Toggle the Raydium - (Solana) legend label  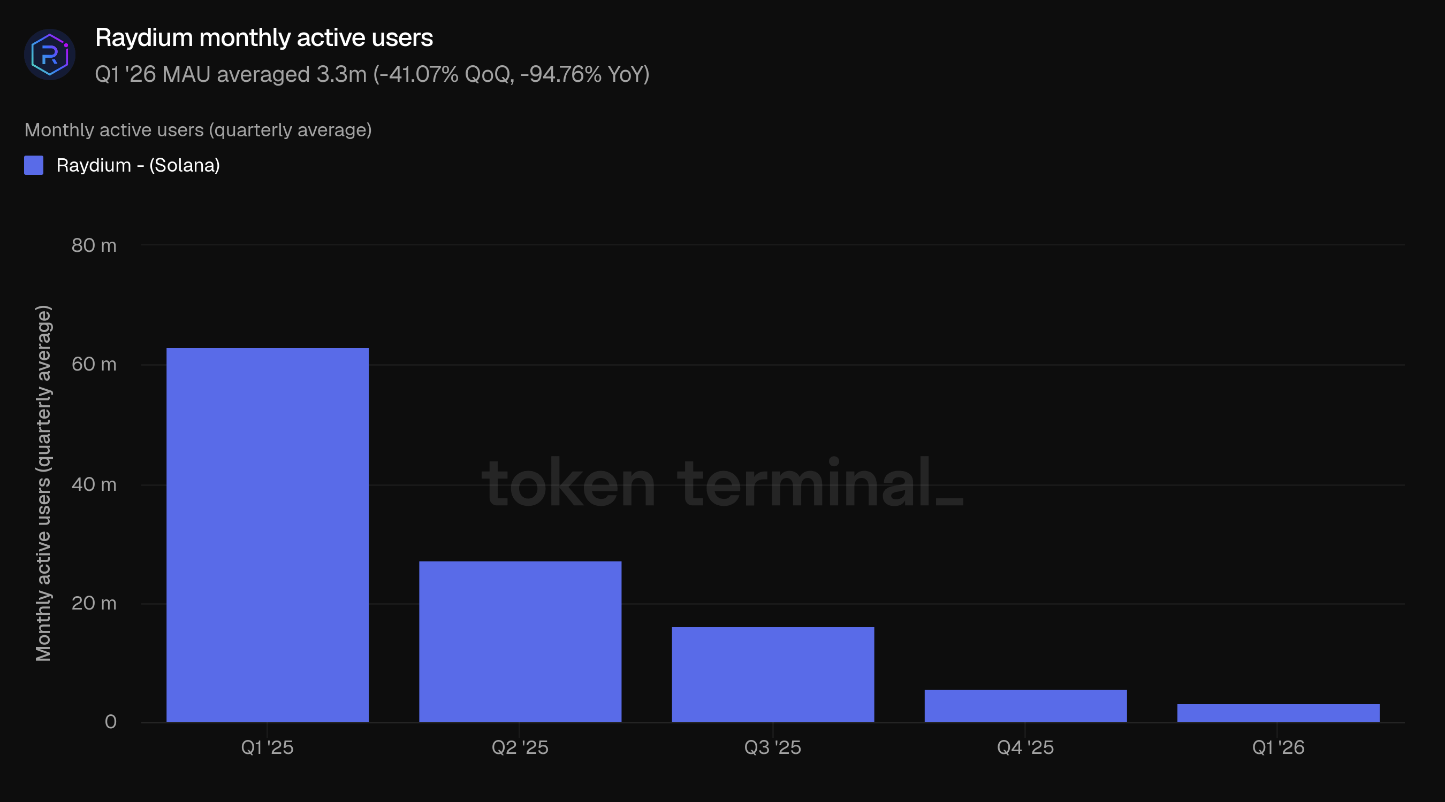tap(138, 165)
